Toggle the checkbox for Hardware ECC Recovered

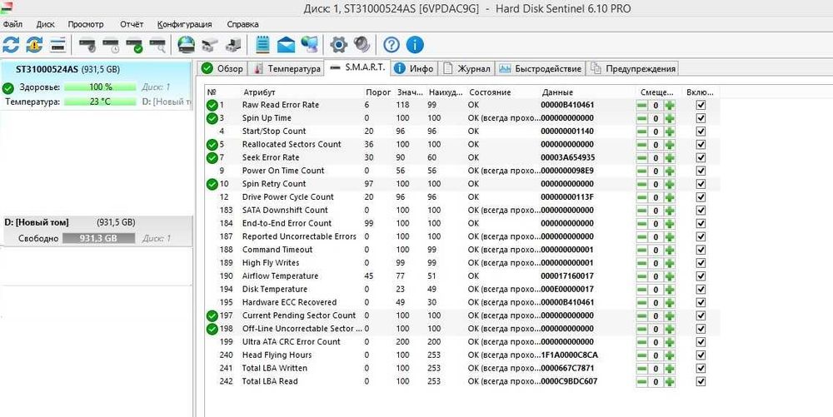point(701,302)
